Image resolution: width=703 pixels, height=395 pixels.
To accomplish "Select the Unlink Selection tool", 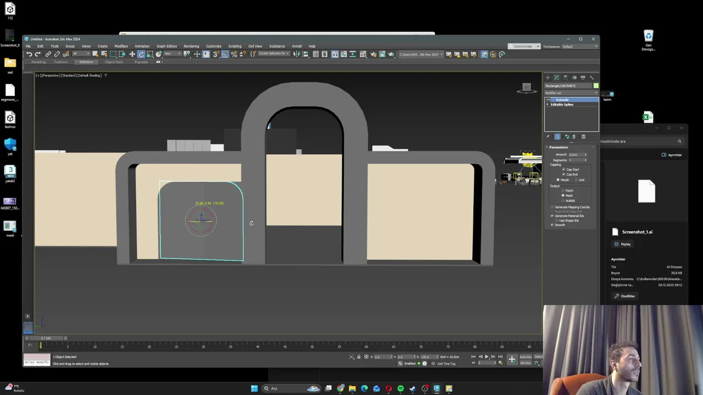I will click(57, 54).
